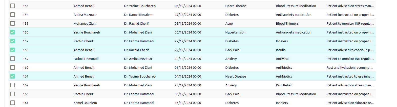
Task: Select the checkbox for record 154
Action: [x=13, y=15]
